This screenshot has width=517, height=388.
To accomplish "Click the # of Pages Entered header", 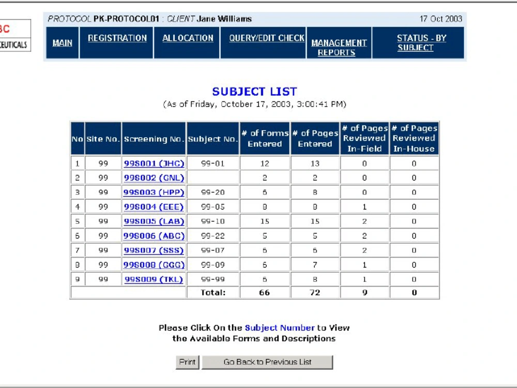I will tap(315, 139).
